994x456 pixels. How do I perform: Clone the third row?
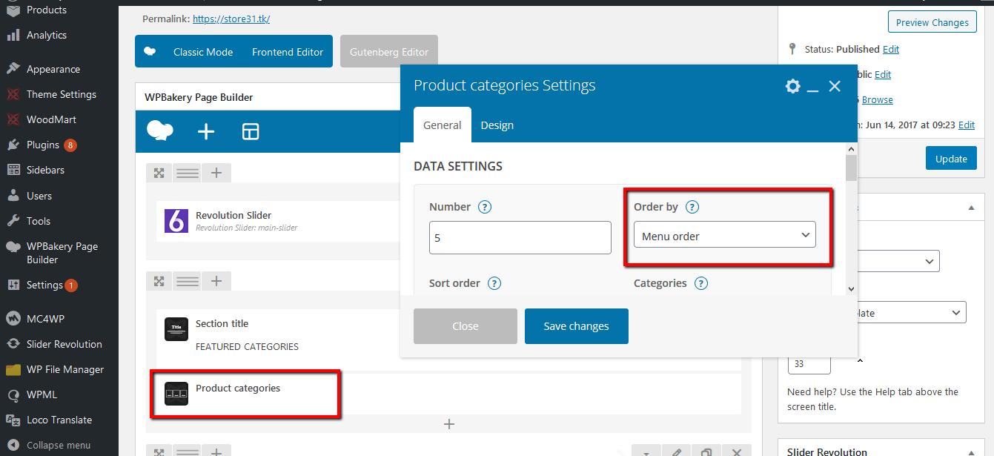[706, 452]
